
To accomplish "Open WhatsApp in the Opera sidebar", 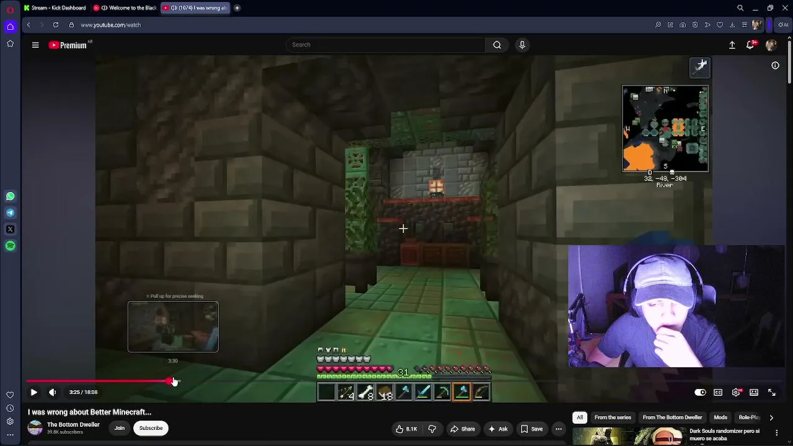I will 10,196.
